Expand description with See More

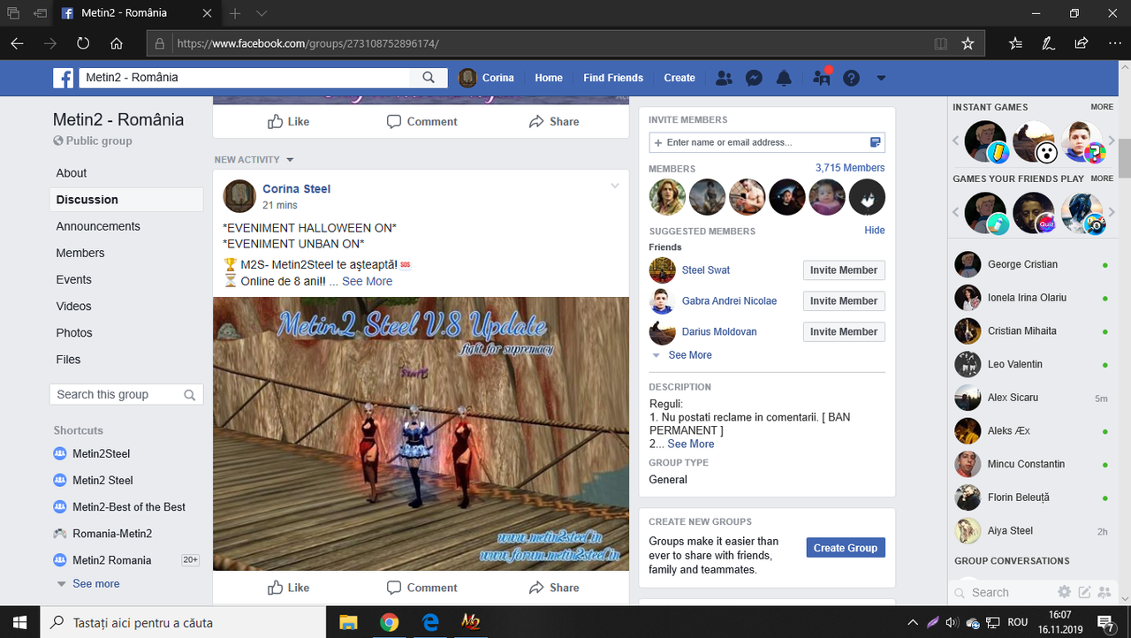point(690,444)
